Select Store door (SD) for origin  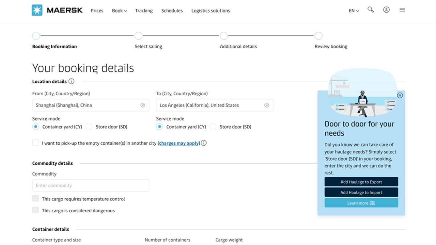(x=89, y=127)
